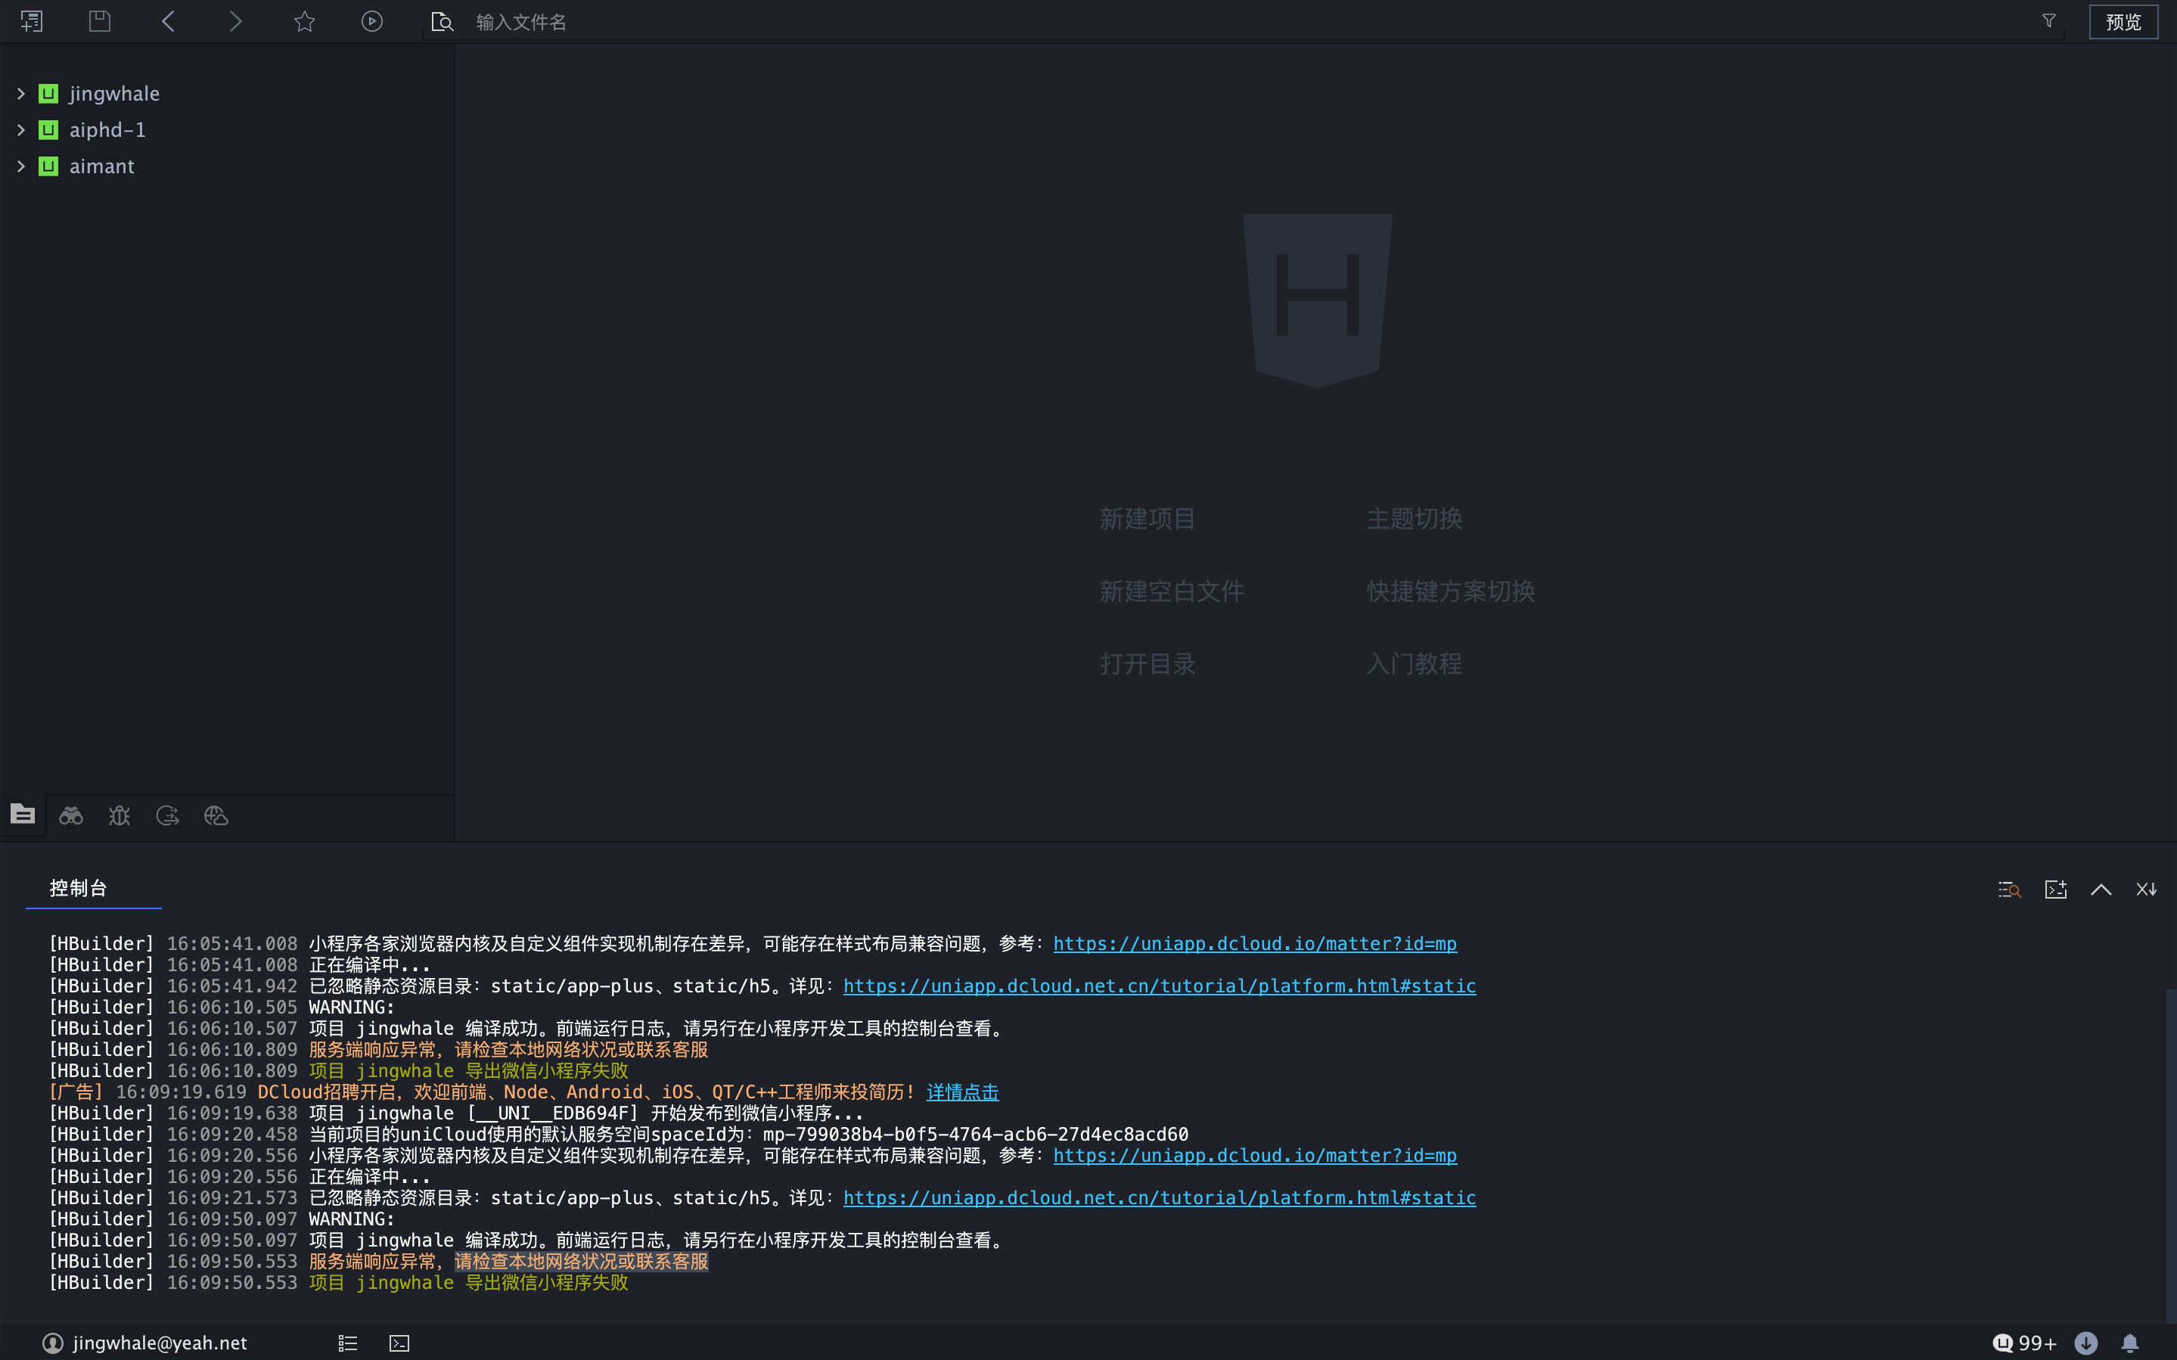Viewport: 2177px width, 1360px height.
Task: Navigate back with left arrow icon
Action: coord(168,20)
